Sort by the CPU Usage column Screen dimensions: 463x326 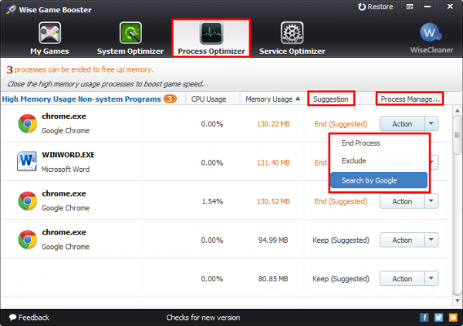click(208, 99)
